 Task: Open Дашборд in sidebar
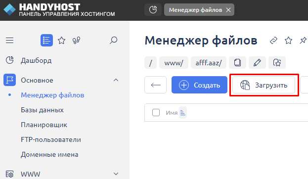coord(36,60)
